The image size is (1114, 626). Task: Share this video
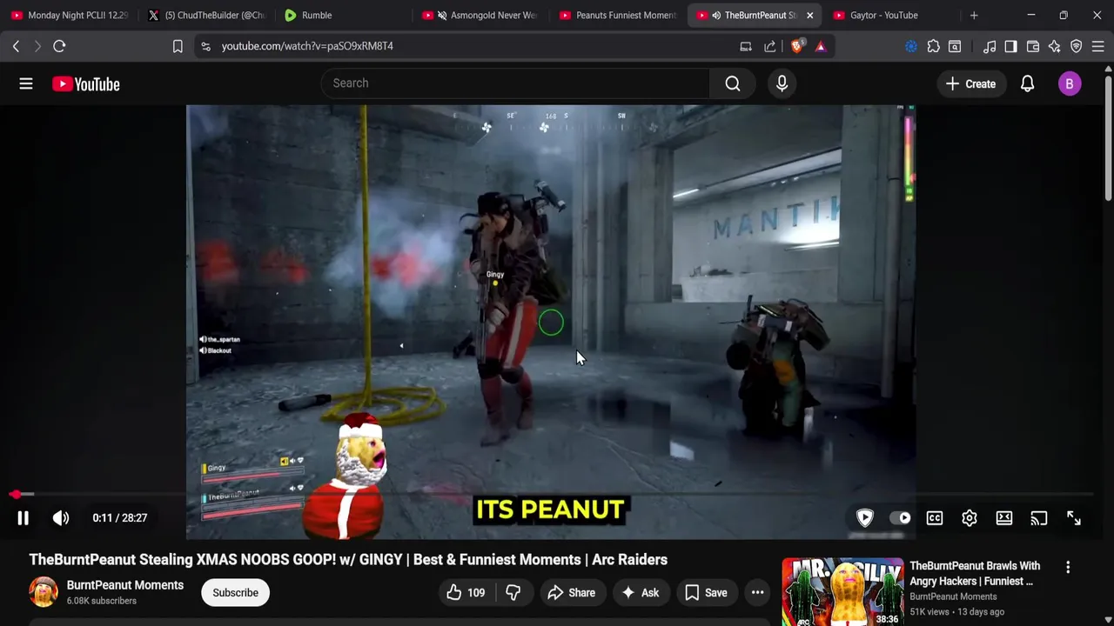(571, 593)
